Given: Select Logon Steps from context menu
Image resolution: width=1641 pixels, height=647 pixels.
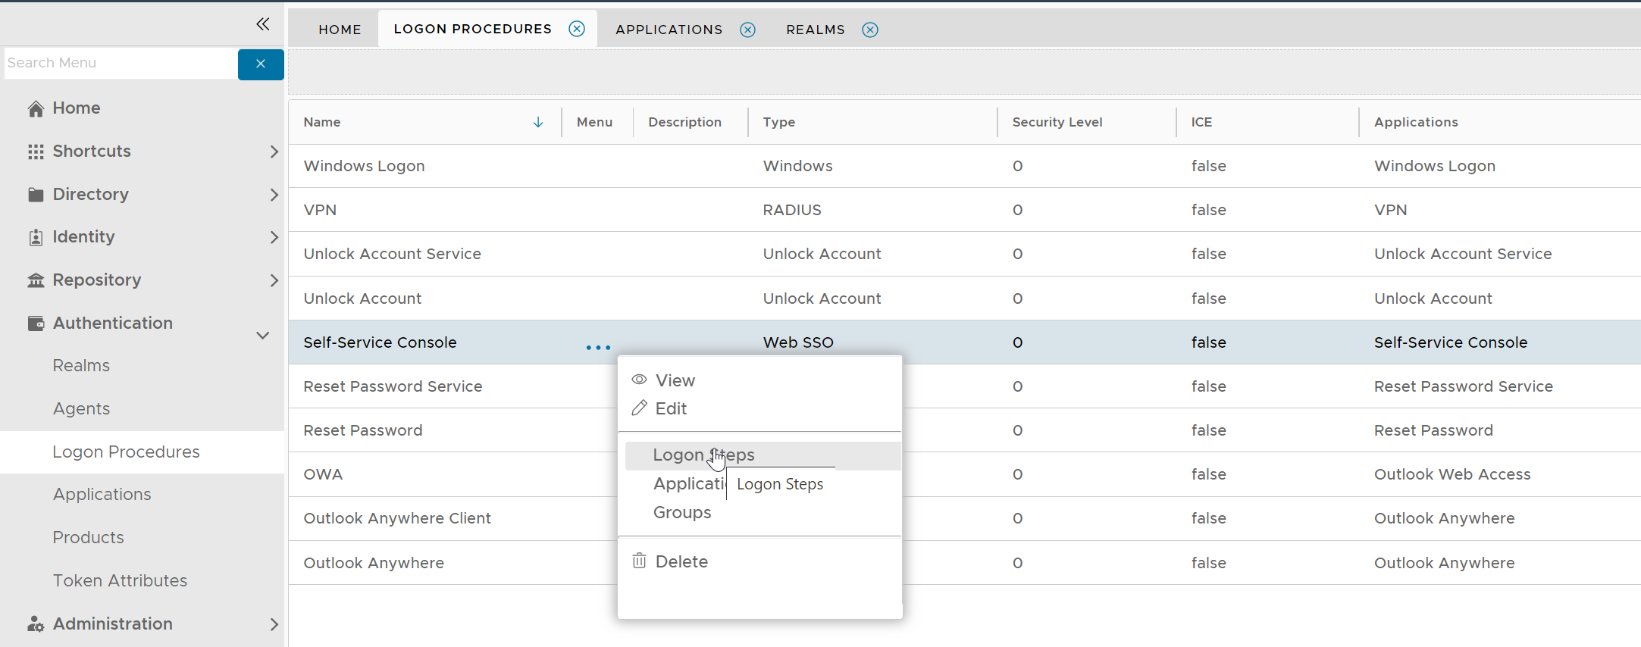Looking at the screenshot, I should point(703,455).
